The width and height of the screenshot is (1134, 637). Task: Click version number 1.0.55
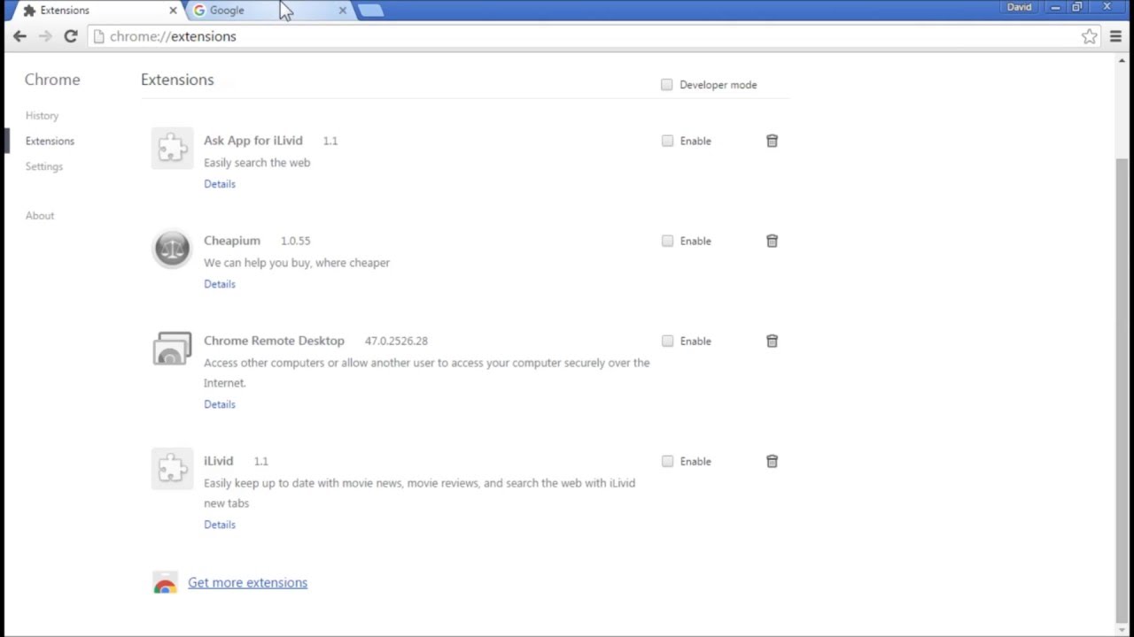[295, 241]
